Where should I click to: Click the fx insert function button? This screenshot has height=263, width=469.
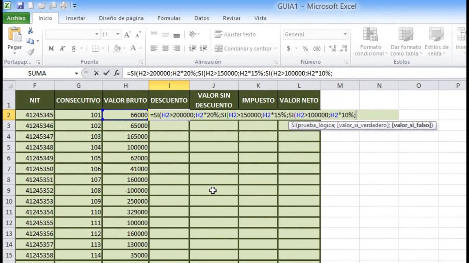pos(117,73)
